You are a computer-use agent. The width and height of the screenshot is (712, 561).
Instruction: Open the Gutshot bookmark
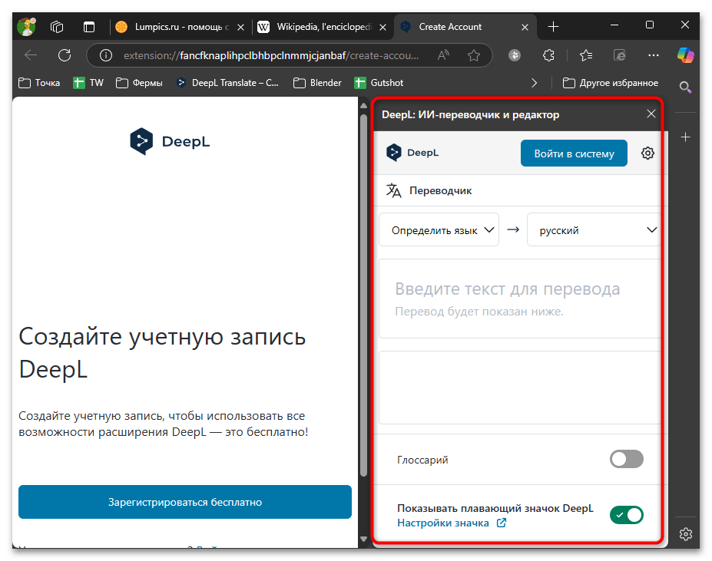(379, 83)
